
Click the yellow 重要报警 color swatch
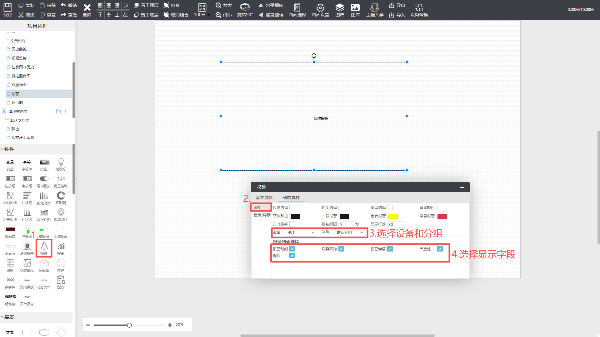(393, 216)
